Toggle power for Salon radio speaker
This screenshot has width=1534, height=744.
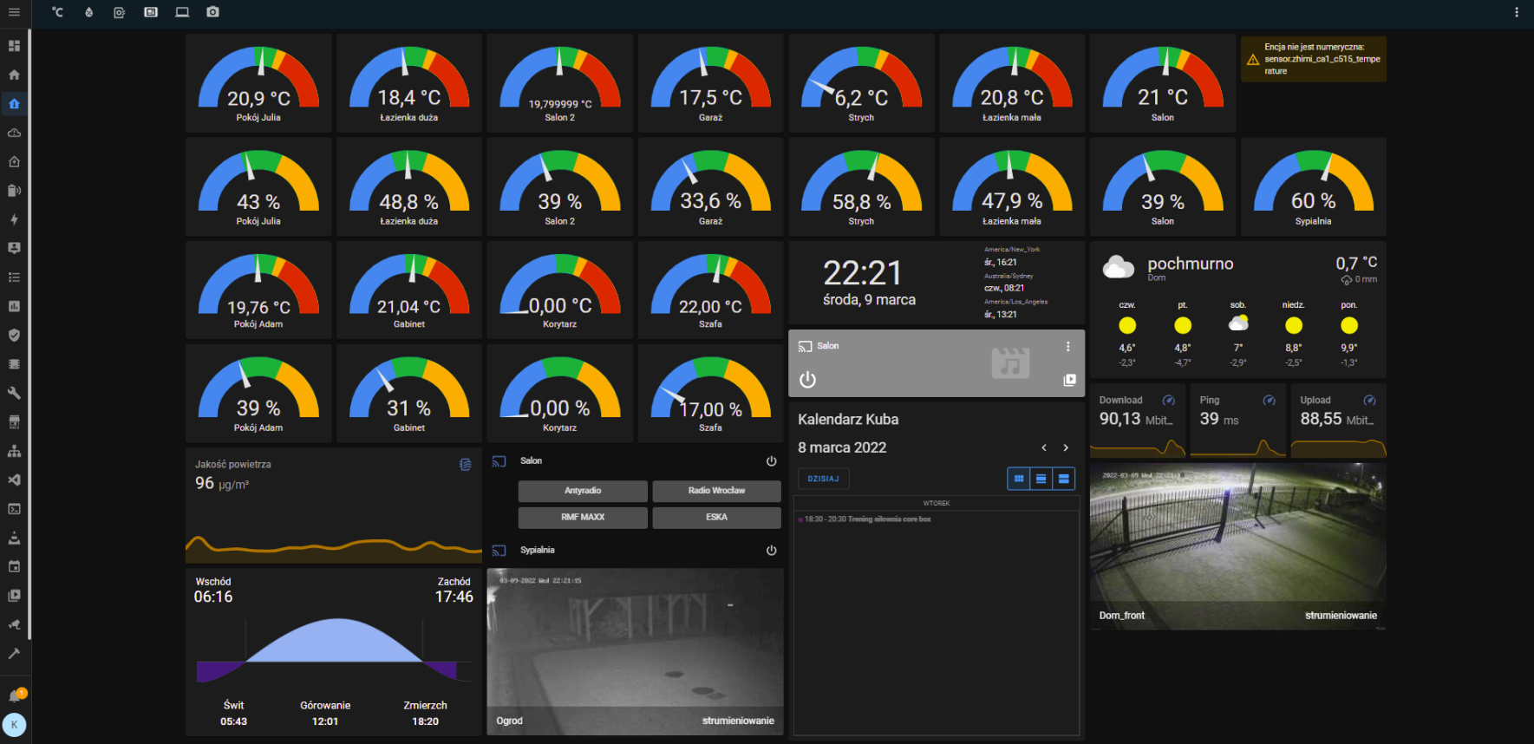771,461
